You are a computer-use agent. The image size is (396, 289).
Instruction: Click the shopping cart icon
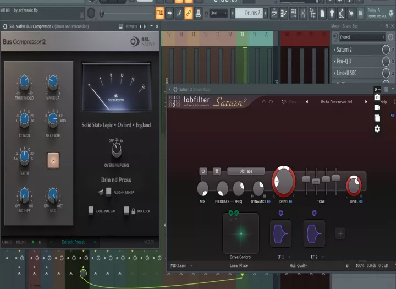(x=361, y=13)
